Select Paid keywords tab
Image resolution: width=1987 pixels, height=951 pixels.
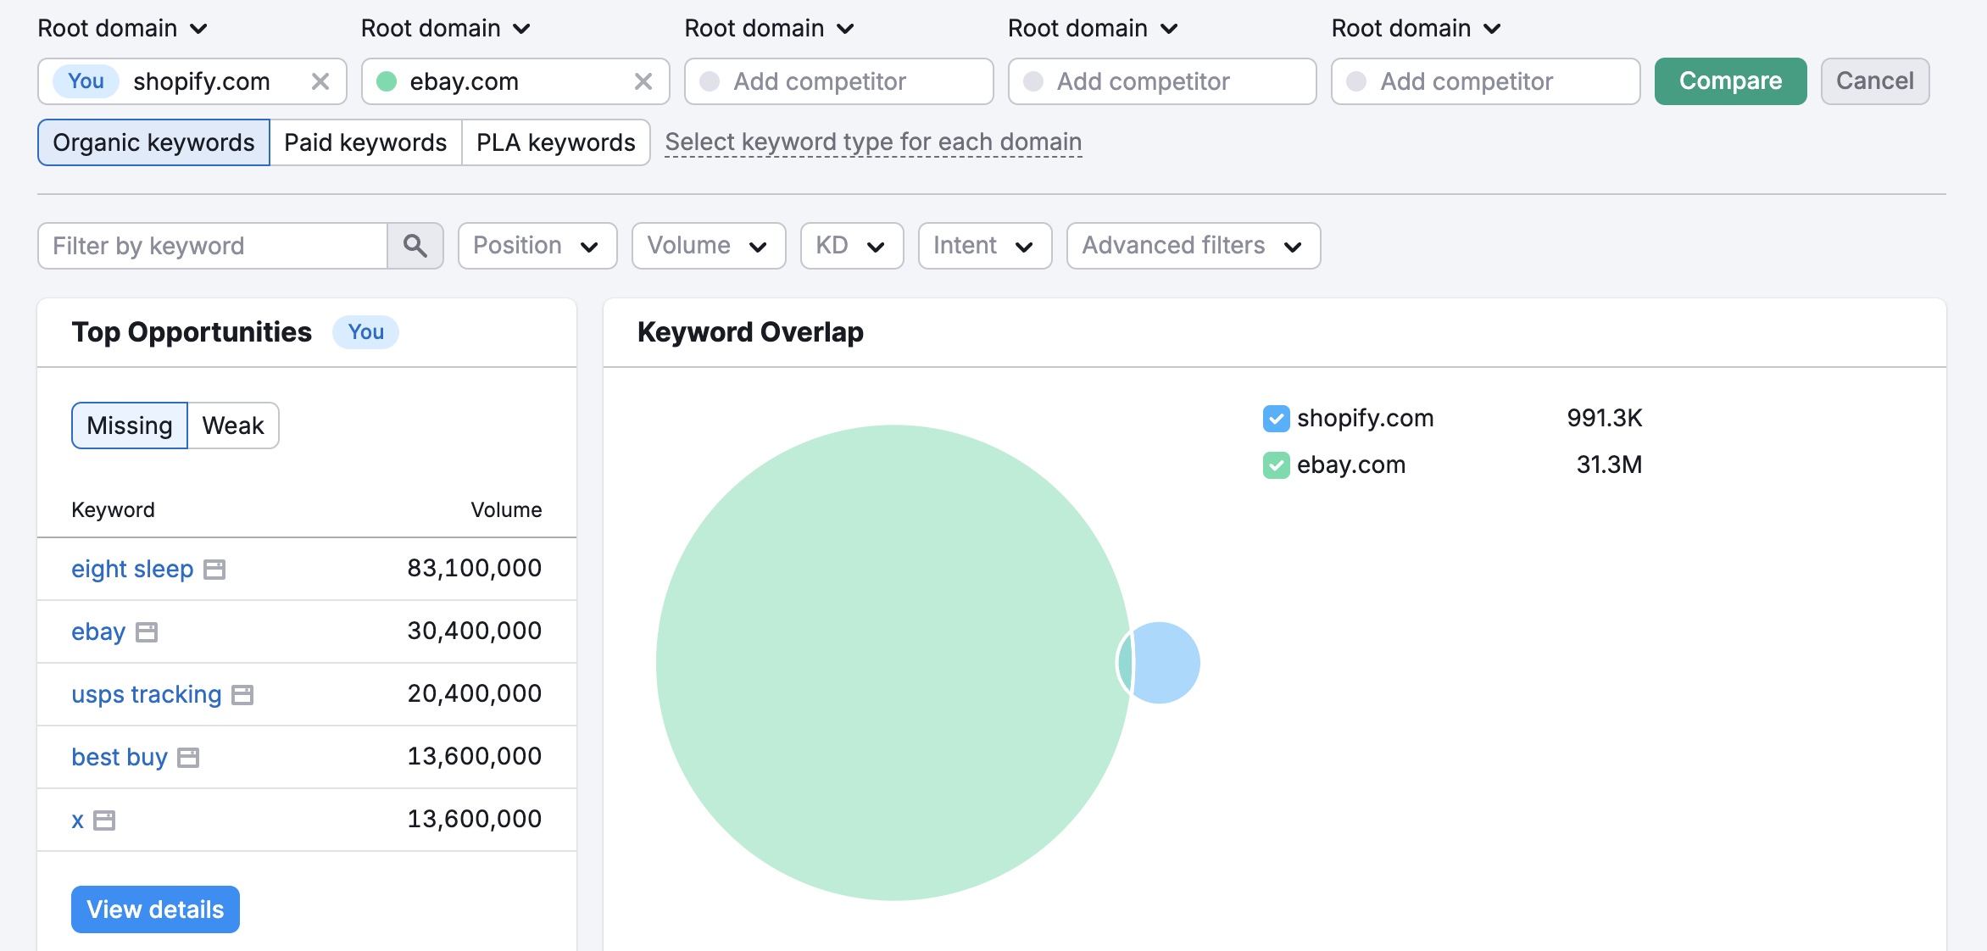pyautogui.click(x=365, y=142)
